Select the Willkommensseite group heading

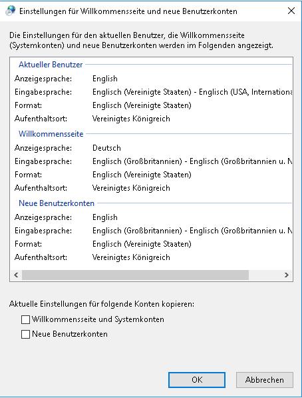coord(51,134)
